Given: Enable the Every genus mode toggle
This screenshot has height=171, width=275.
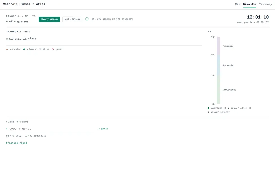Looking at the screenshot, I should 50,19.
